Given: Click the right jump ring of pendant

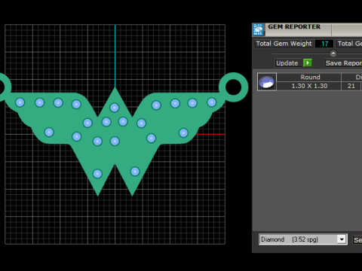Looking at the screenshot, I should 234,87.
